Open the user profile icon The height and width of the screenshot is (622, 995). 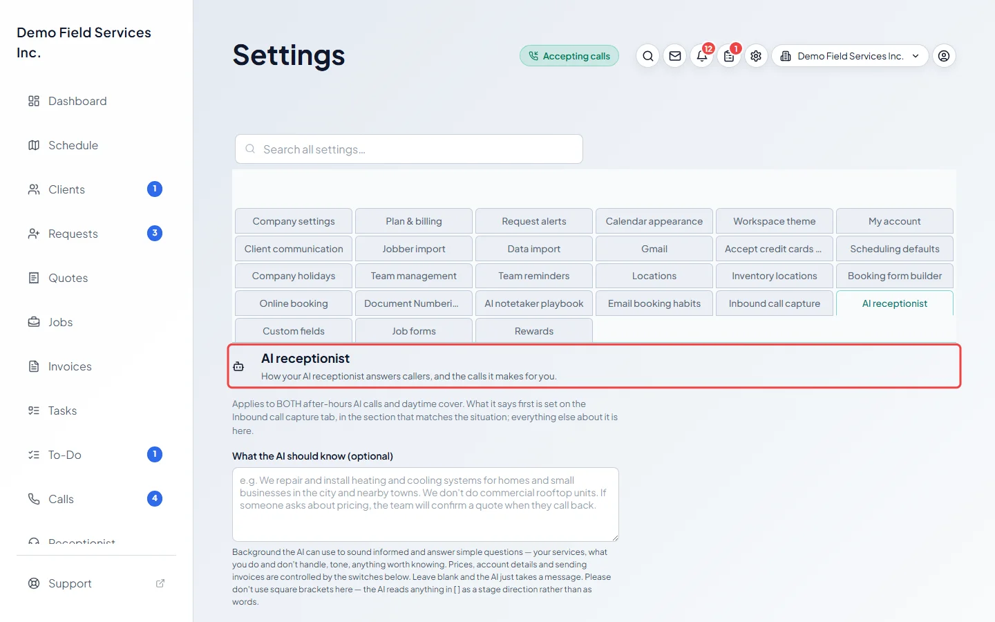point(944,56)
